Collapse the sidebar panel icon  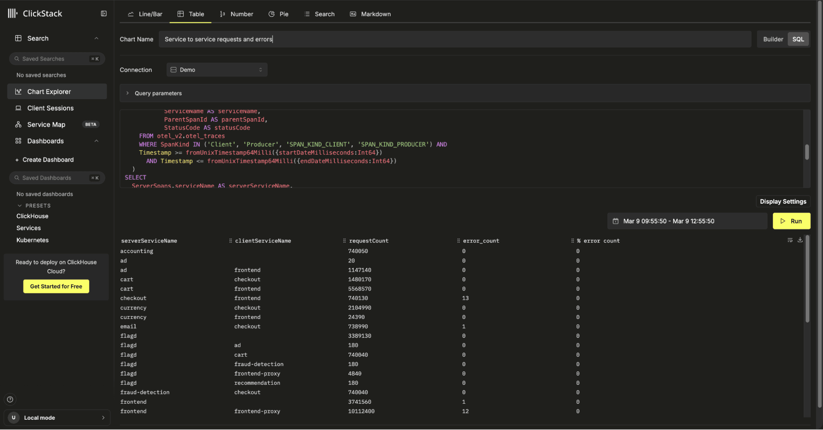coord(104,14)
